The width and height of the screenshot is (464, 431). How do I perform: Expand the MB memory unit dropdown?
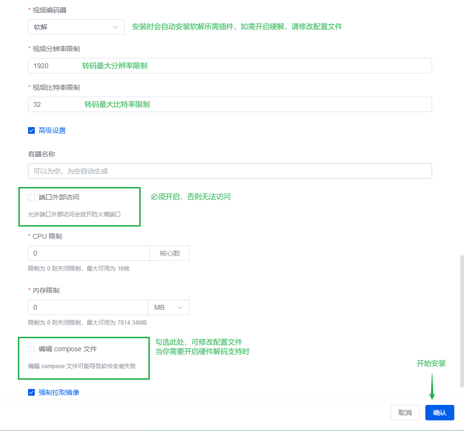click(x=168, y=307)
